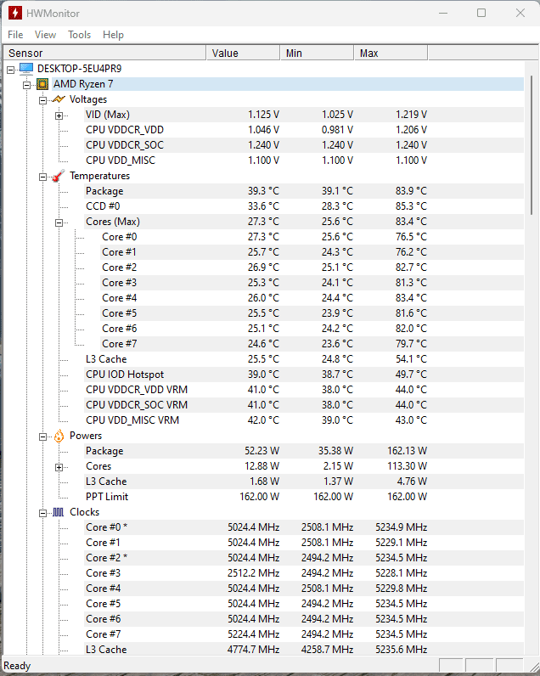This screenshot has width=540, height=676.
Task: Collapse the Cores (Max) temperature list
Action: click(x=59, y=223)
